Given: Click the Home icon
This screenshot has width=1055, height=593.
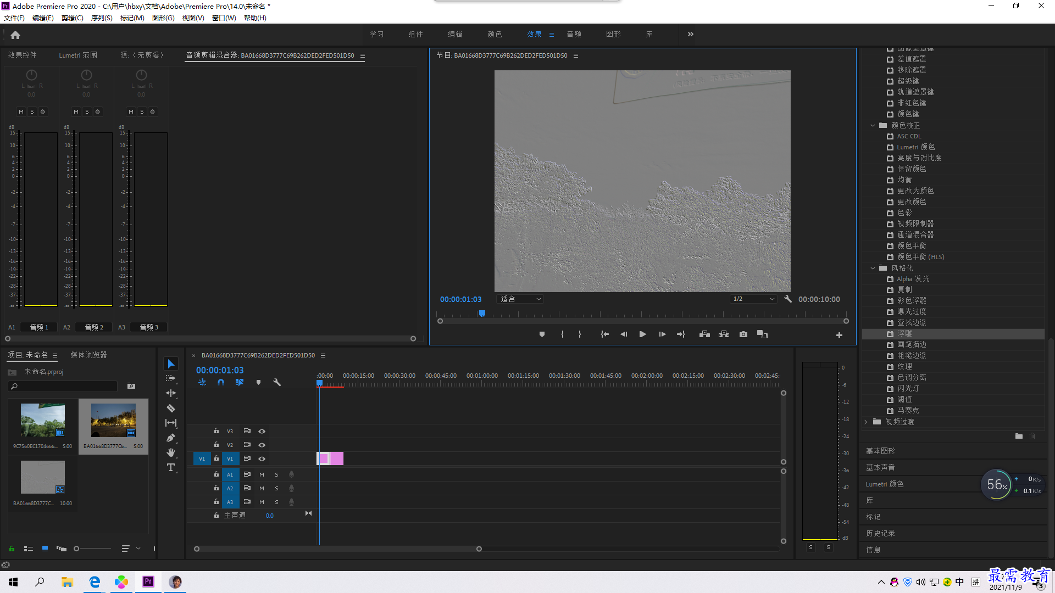Looking at the screenshot, I should [x=15, y=35].
